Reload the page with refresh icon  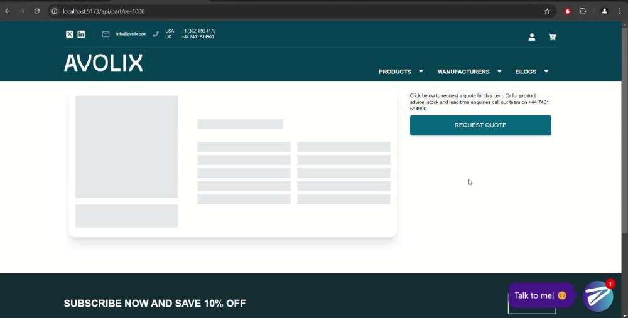click(37, 11)
